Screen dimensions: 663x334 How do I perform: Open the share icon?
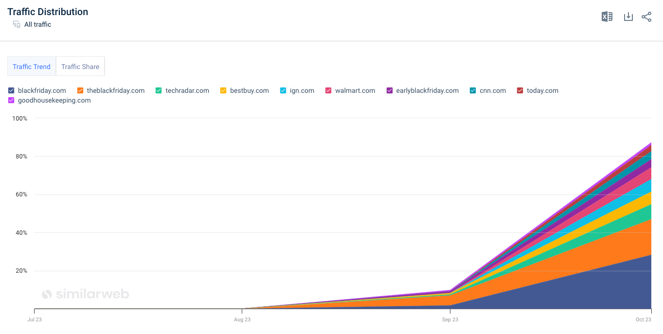646,17
